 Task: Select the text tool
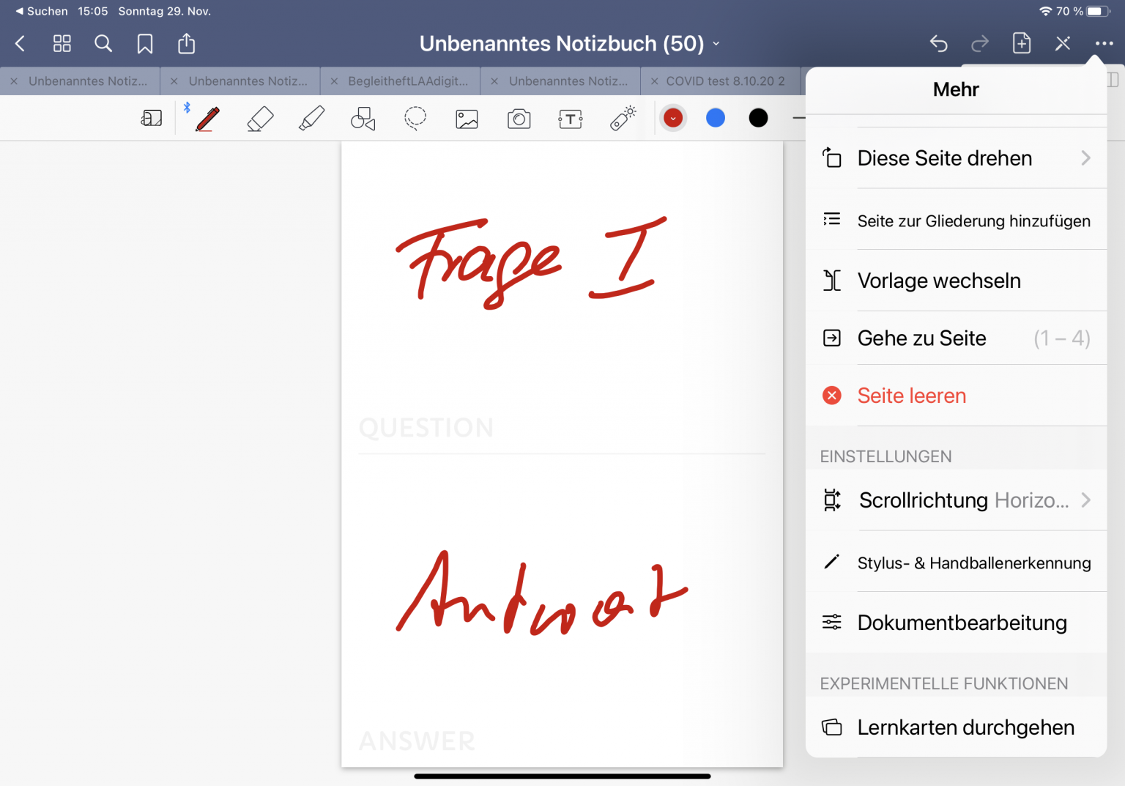[570, 118]
